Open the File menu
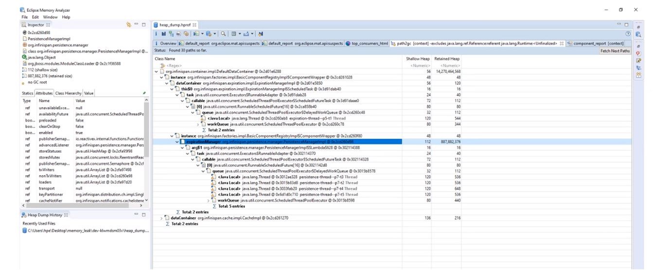Image resolution: width=653 pixels, height=270 pixels. [x=24, y=17]
